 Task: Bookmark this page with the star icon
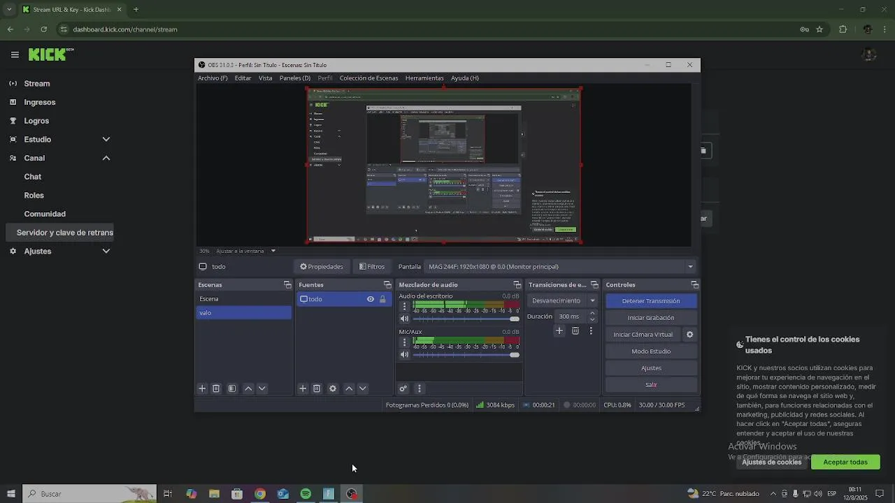tap(819, 29)
